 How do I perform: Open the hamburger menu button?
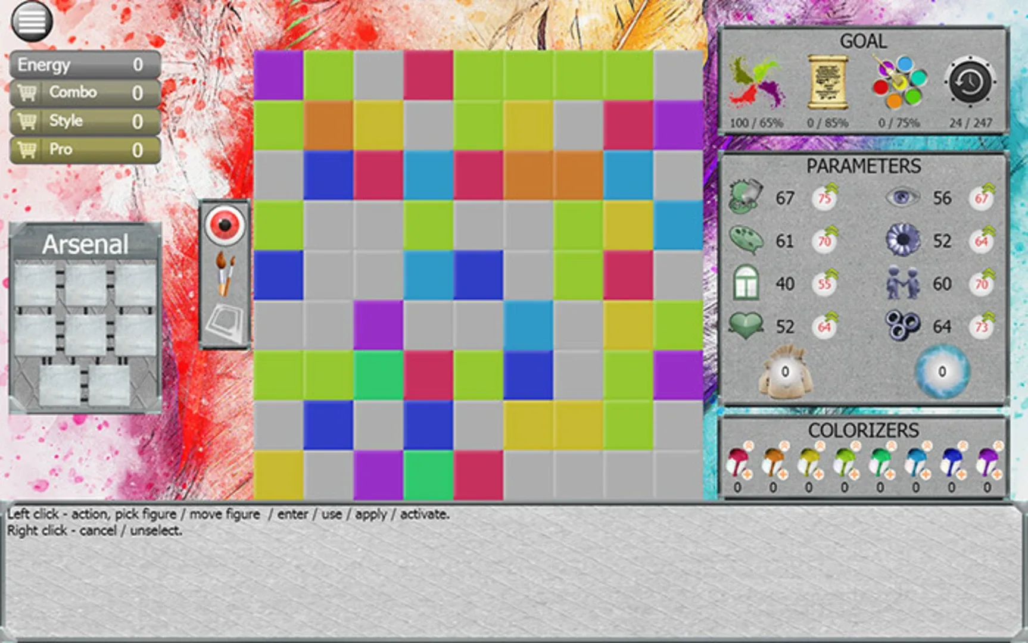pos(32,21)
